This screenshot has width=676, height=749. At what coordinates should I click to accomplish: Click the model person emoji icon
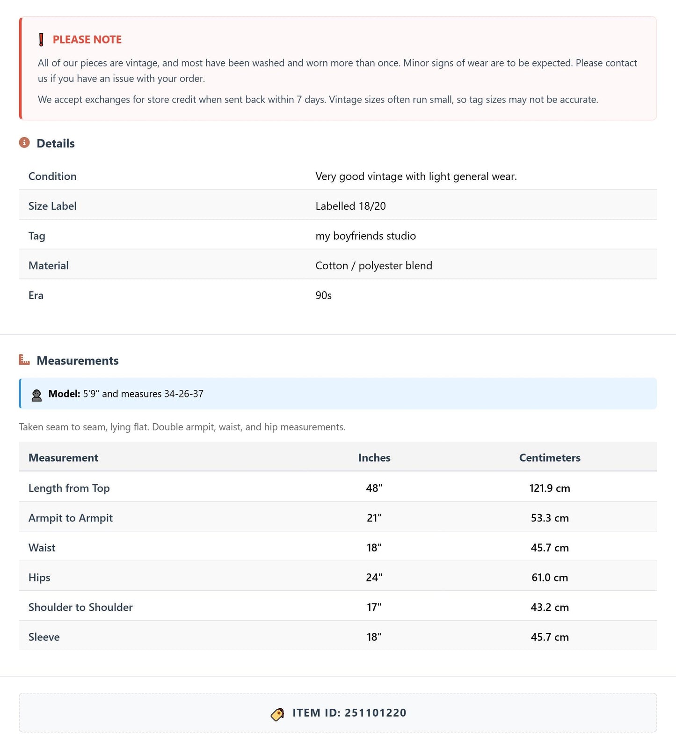(x=36, y=394)
